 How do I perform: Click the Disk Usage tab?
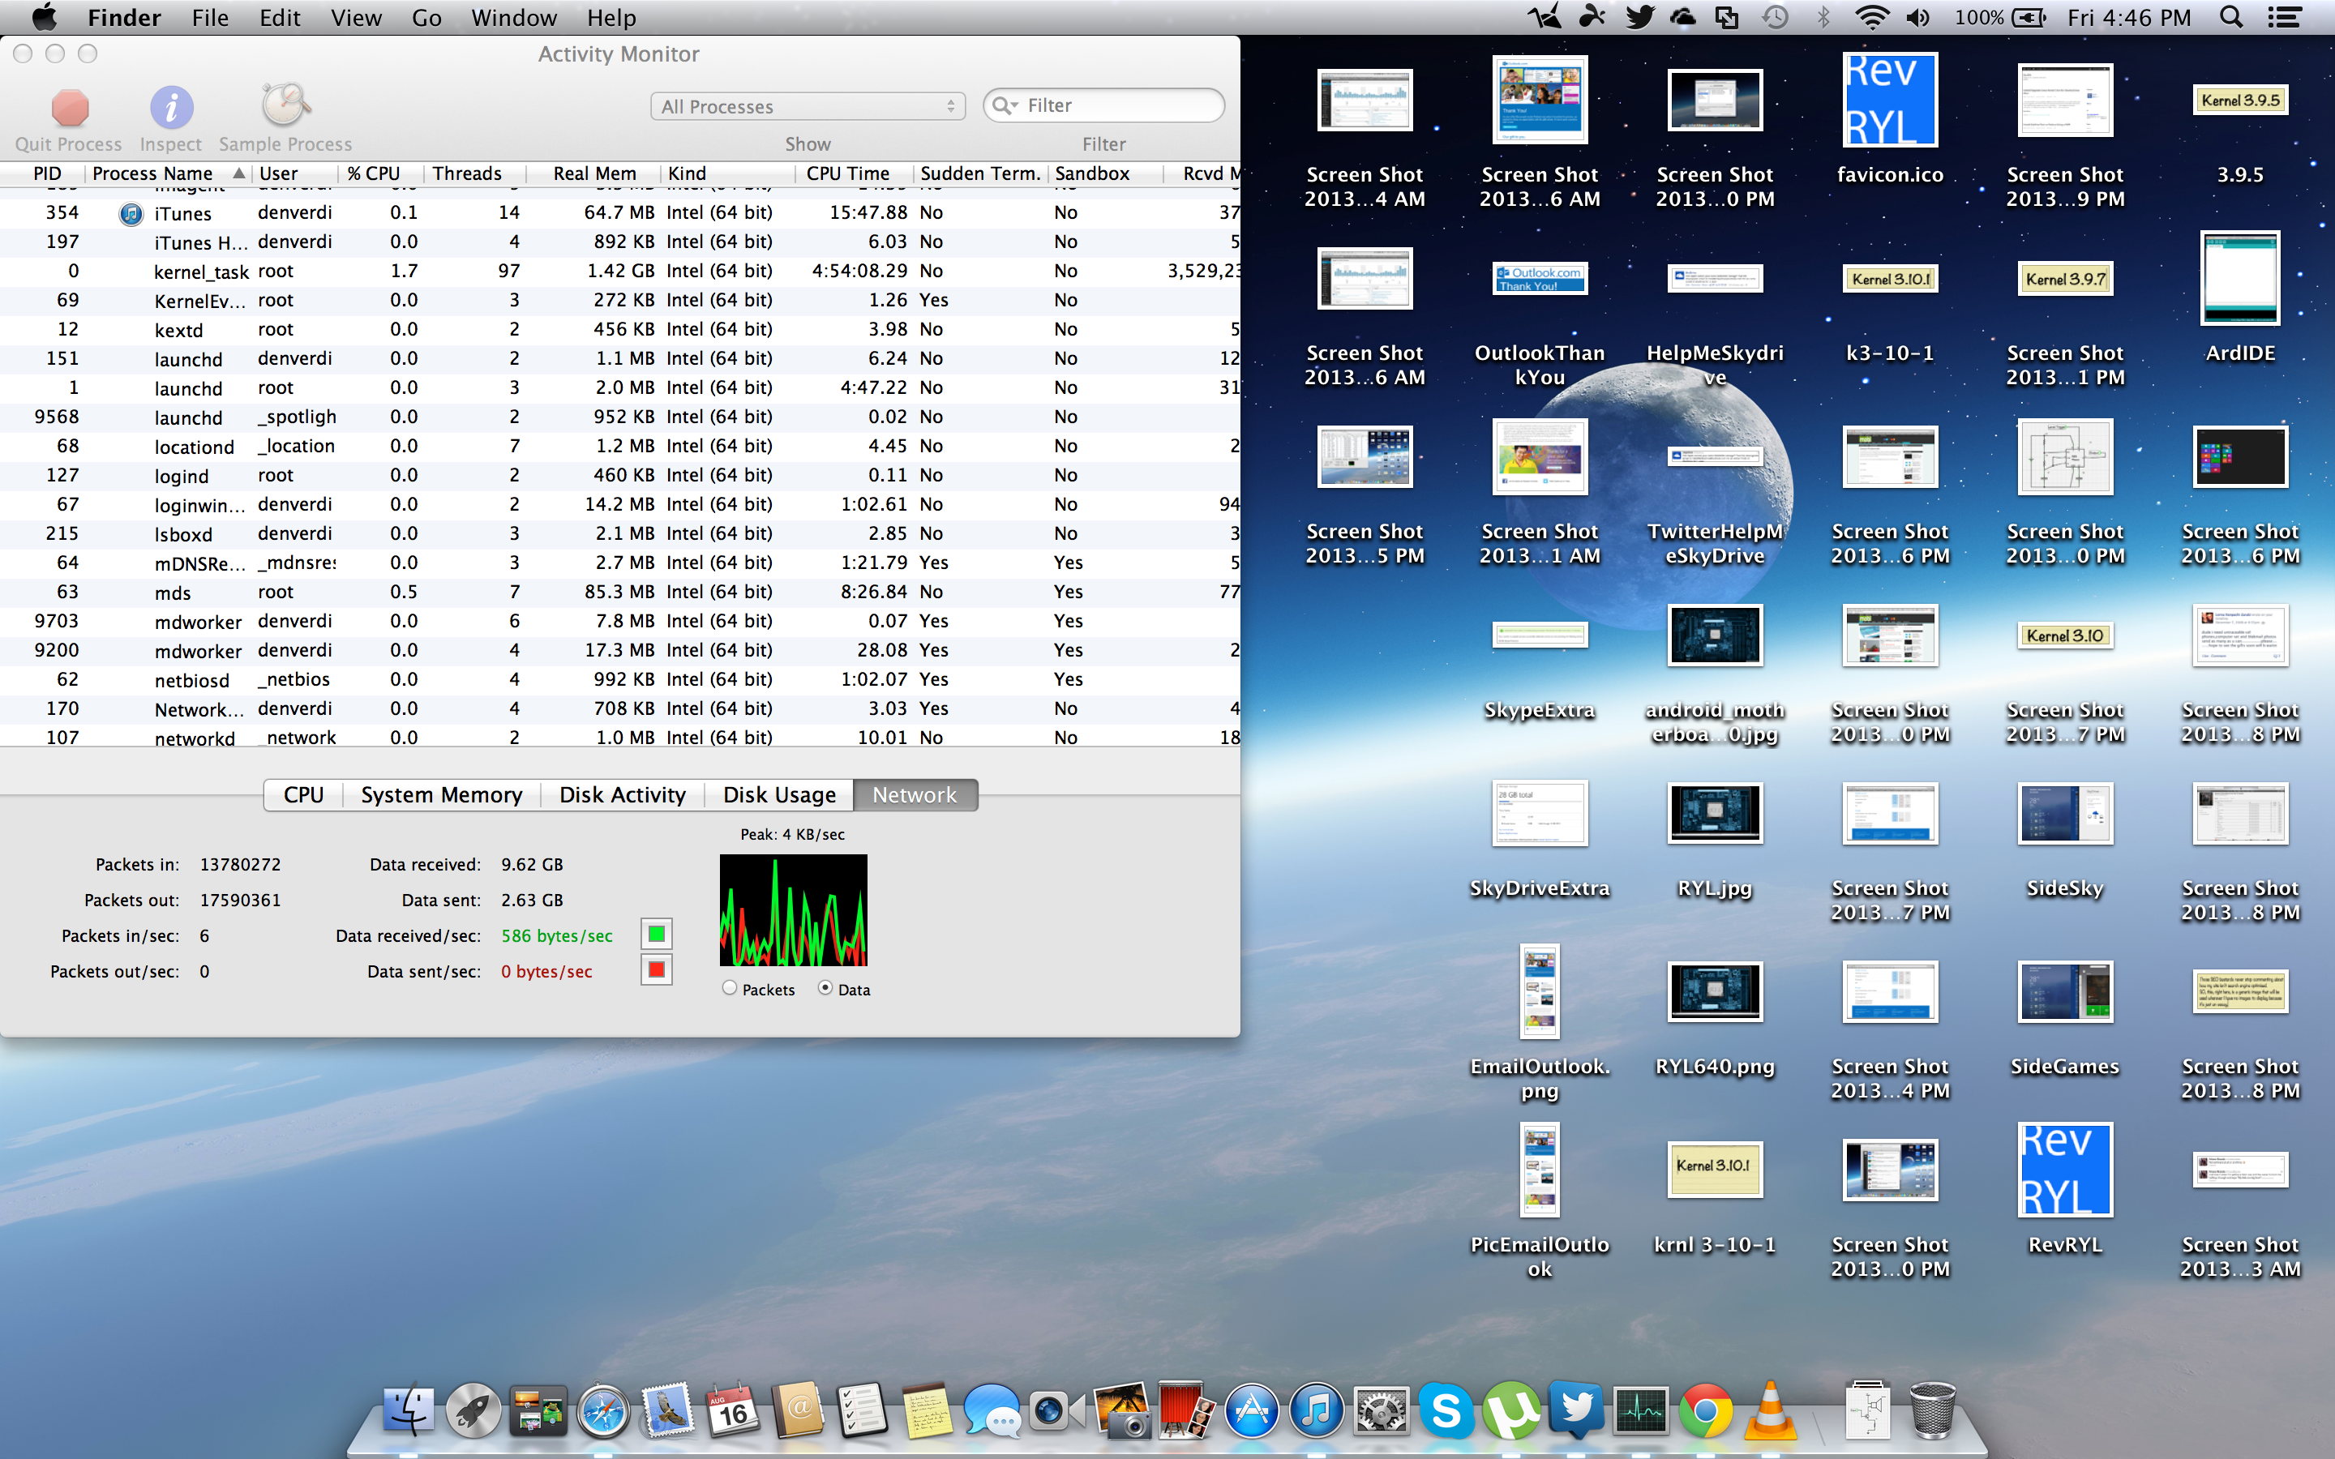click(778, 794)
